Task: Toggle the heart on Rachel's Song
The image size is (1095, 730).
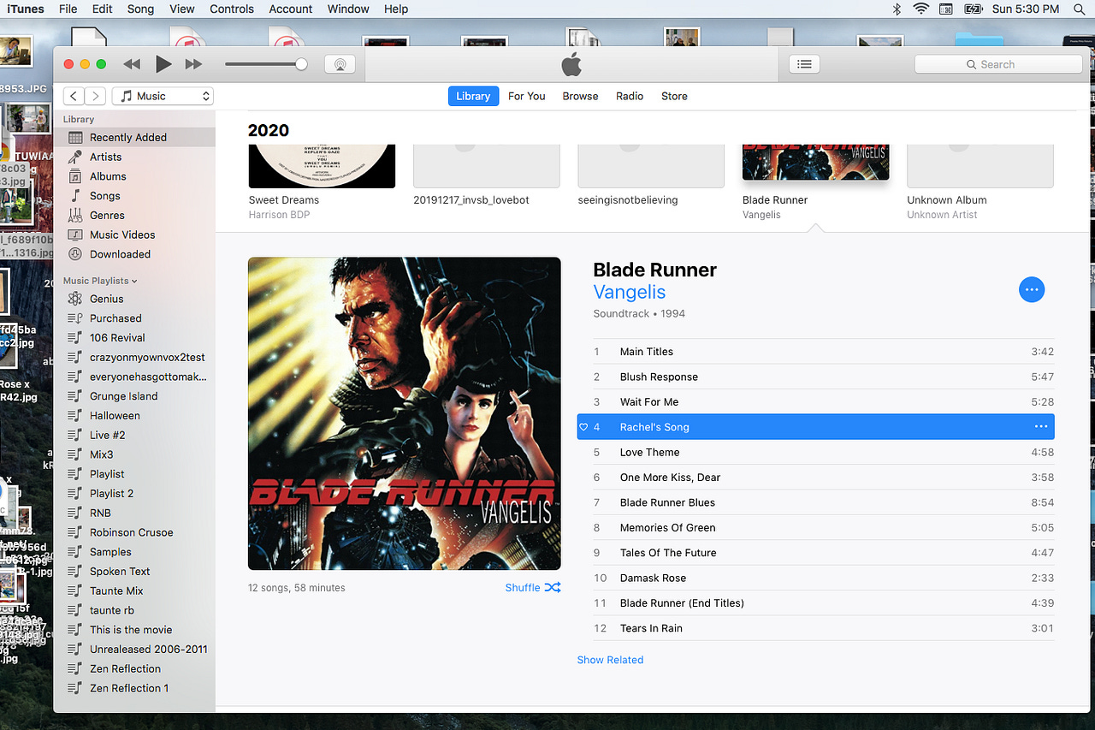Action: pos(583,427)
